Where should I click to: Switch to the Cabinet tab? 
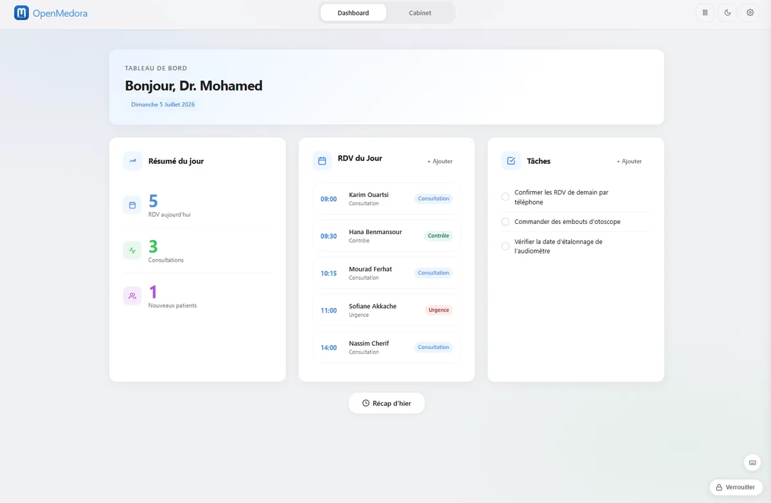coord(420,13)
